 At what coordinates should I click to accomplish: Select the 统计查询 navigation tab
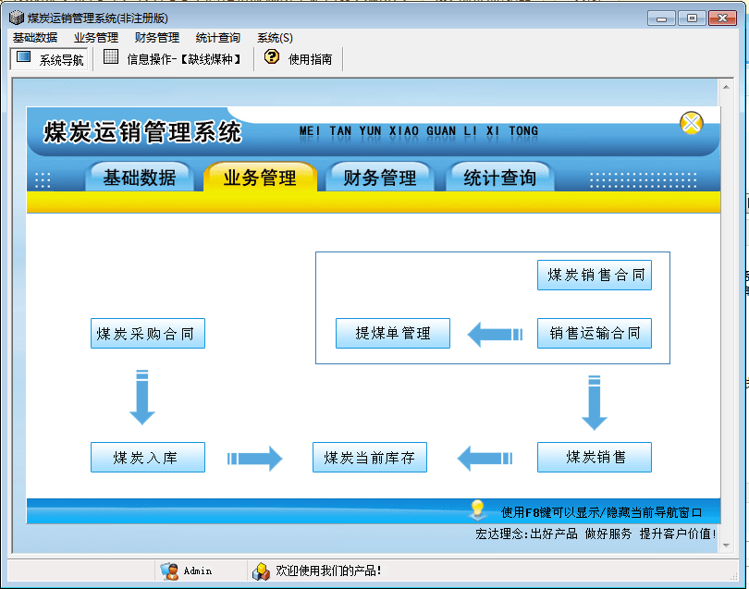coord(499,178)
